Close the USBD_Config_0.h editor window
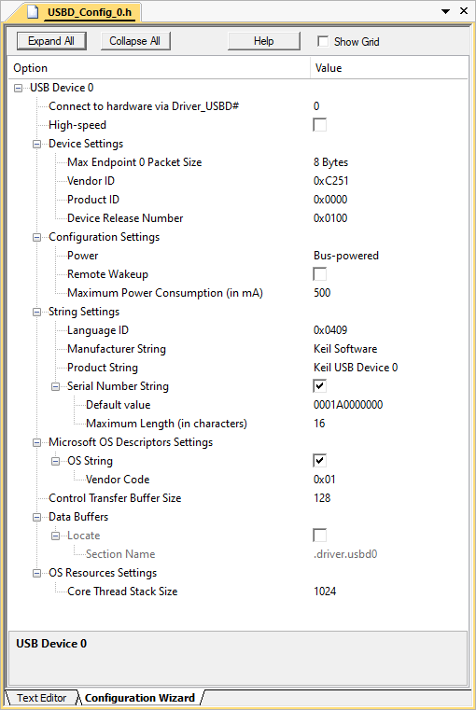Image resolution: width=476 pixels, height=710 pixels. [x=464, y=10]
